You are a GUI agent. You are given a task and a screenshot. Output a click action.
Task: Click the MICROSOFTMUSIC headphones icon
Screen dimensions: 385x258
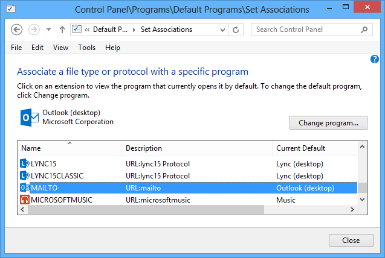click(25, 200)
